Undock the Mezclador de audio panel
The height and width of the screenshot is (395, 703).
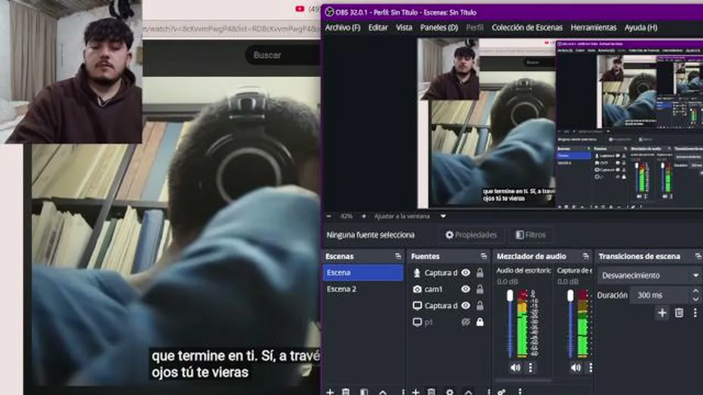pyautogui.click(x=586, y=256)
